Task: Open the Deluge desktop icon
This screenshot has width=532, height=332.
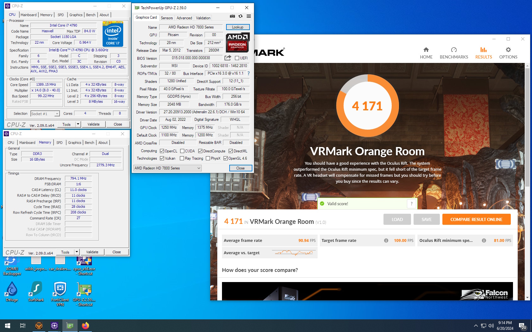Action: pos(12,292)
